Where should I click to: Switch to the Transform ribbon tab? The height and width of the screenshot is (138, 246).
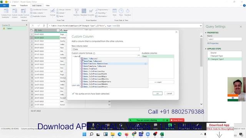point(24,5)
